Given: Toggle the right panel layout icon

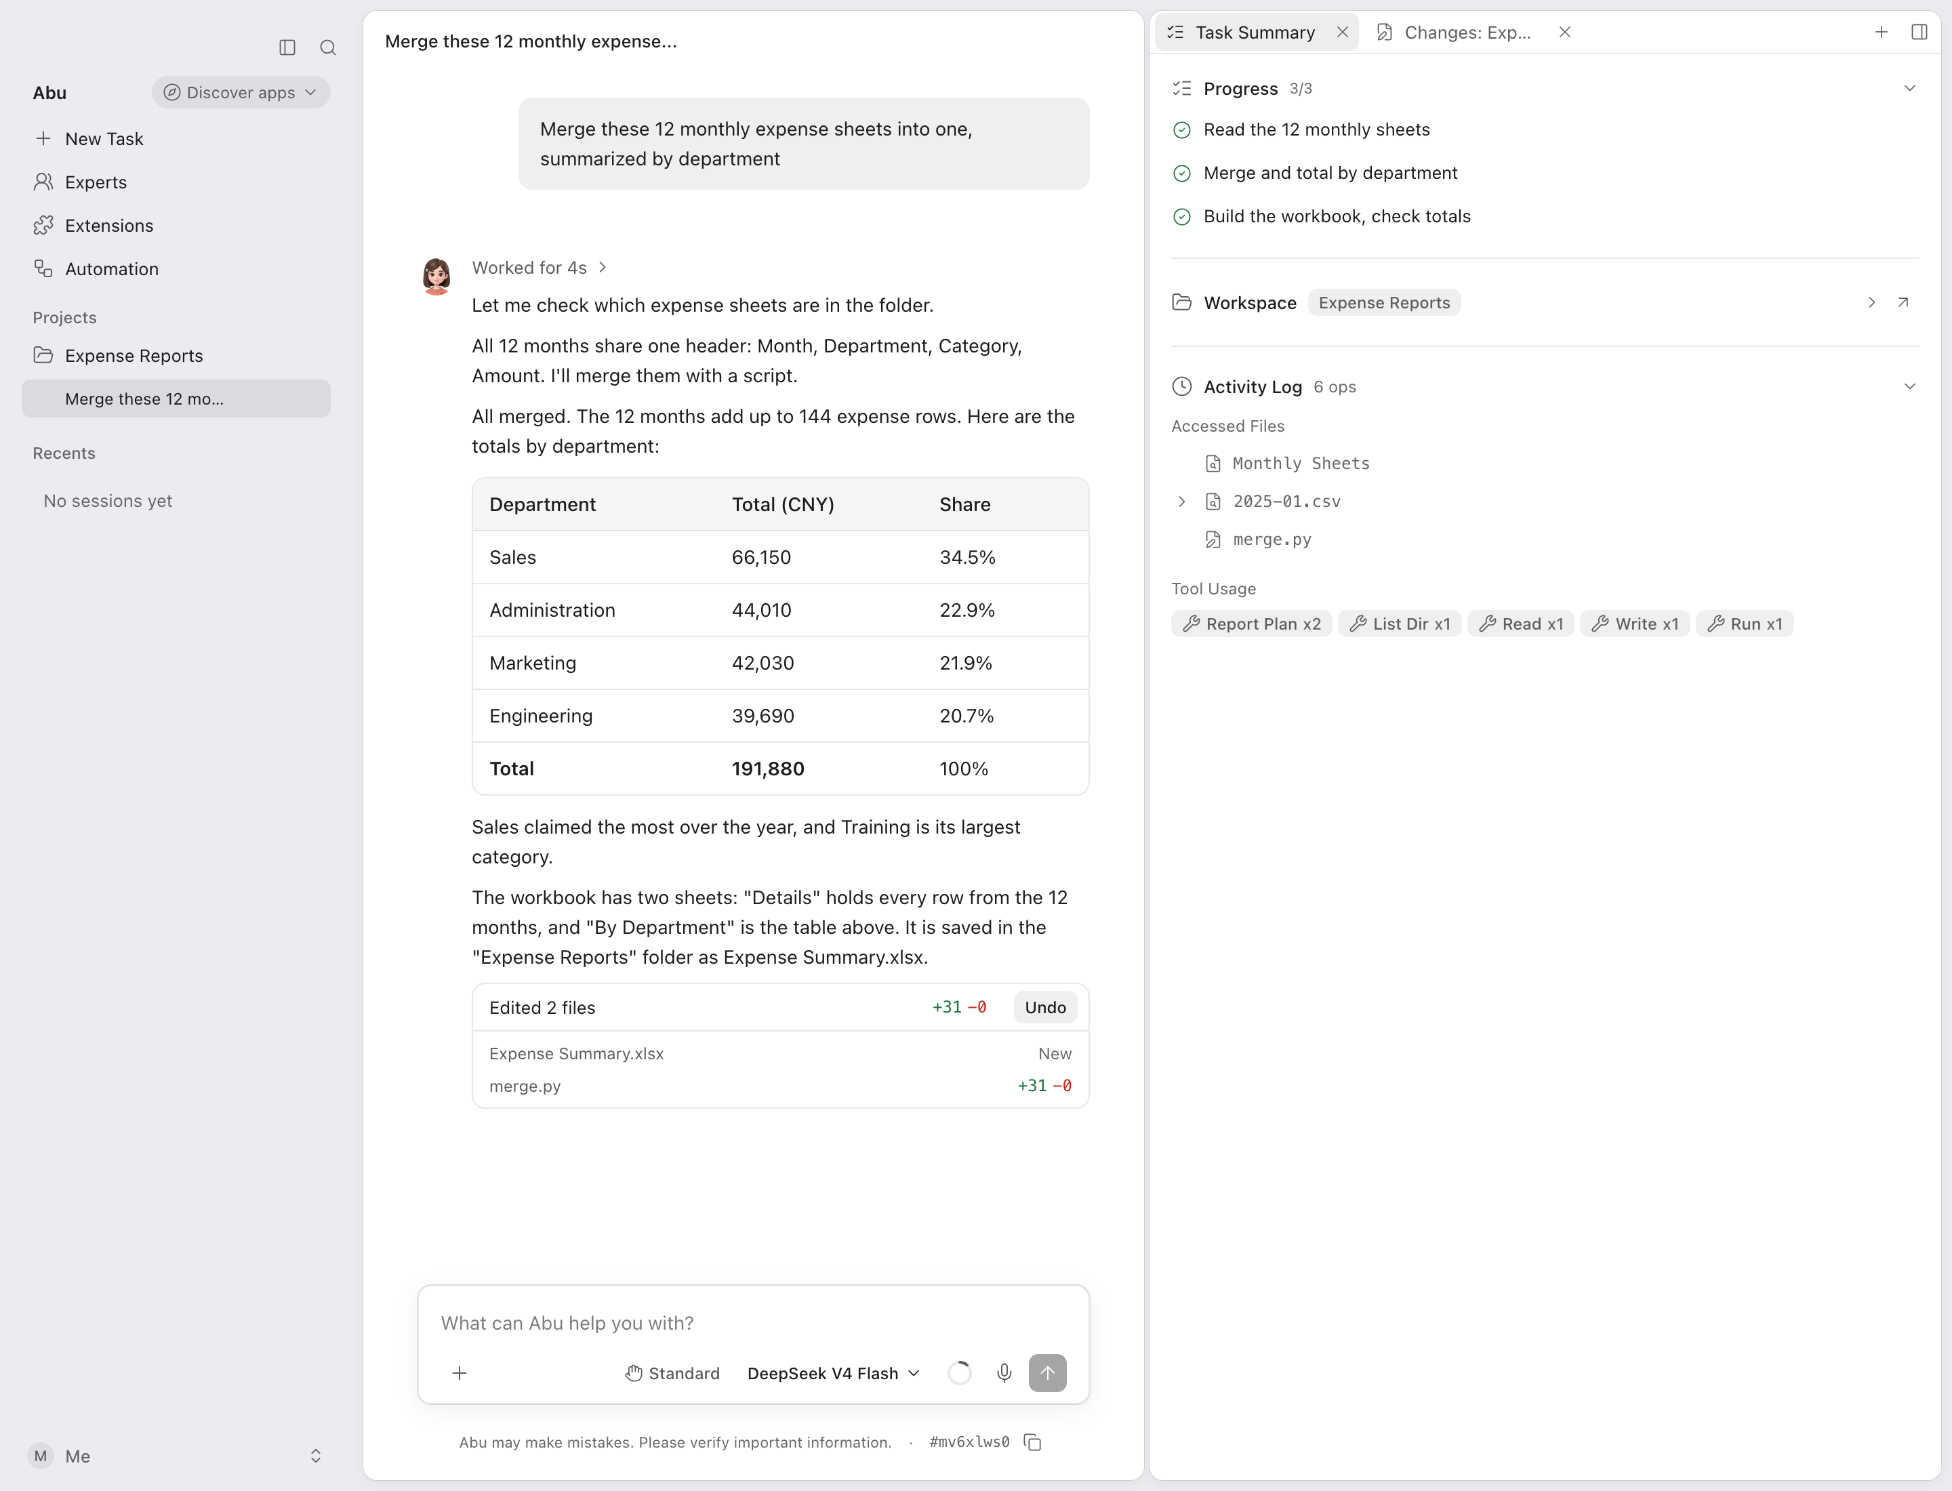Looking at the screenshot, I should pyautogui.click(x=1919, y=32).
